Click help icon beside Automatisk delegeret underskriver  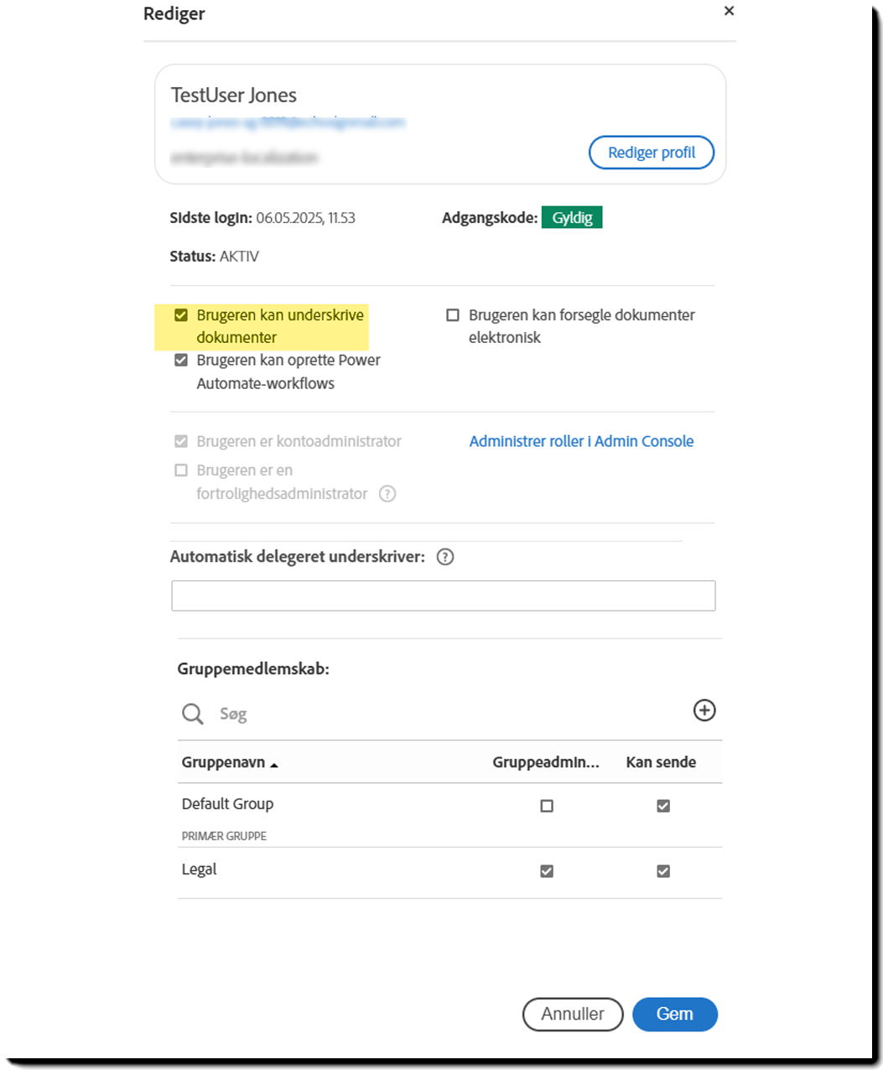(x=445, y=557)
